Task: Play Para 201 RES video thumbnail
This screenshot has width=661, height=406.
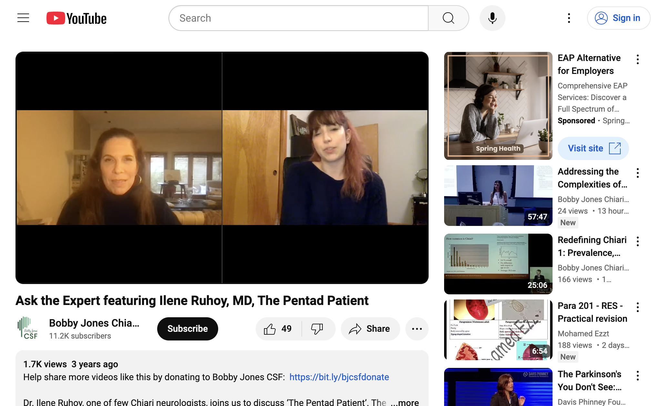Action: click(x=498, y=330)
